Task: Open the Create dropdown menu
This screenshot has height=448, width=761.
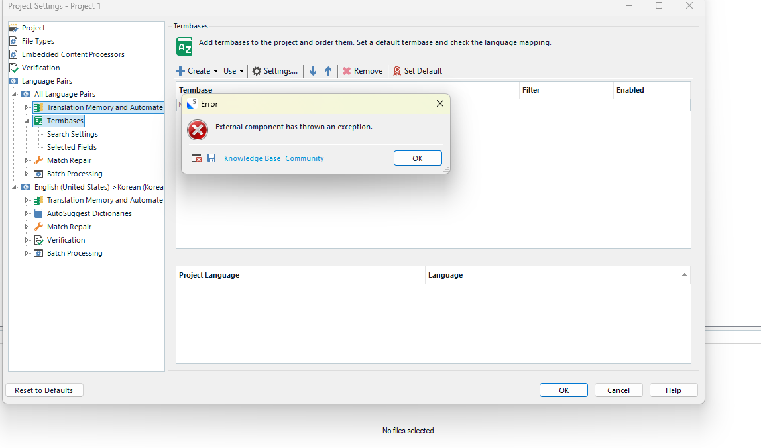Action: pos(197,71)
